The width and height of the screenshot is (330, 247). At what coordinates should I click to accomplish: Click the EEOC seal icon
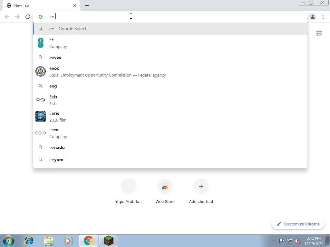pos(40,71)
